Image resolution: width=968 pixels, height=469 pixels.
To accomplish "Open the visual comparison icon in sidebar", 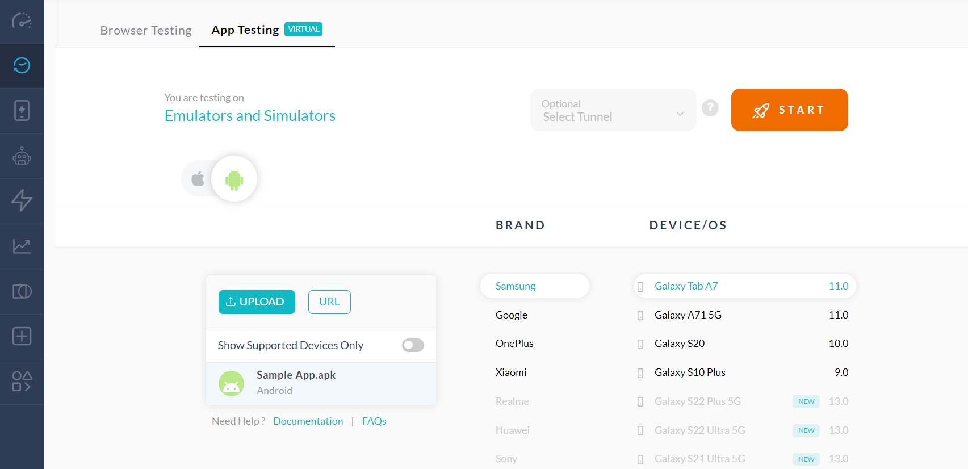I will tap(22, 291).
